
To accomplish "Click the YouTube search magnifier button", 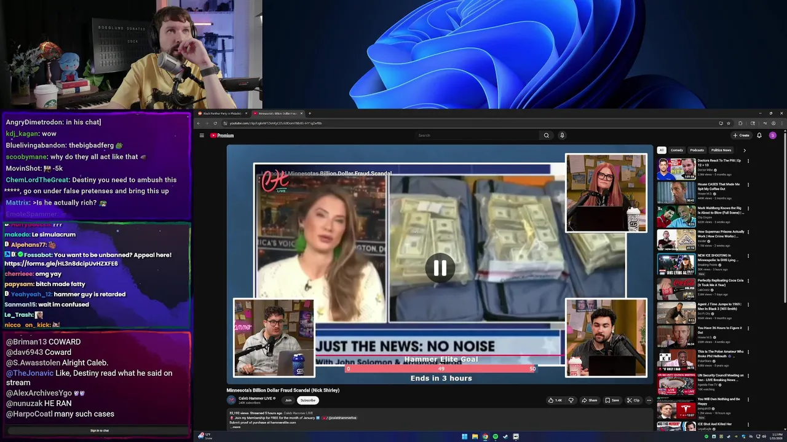I will (x=546, y=136).
